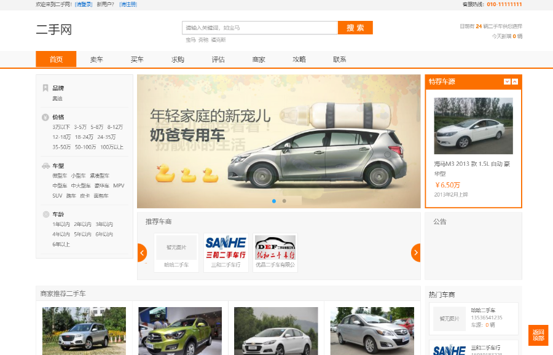The height and width of the screenshot is (355, 553).
Task: Filter car type 小型车
Action: tap(78, 176)
